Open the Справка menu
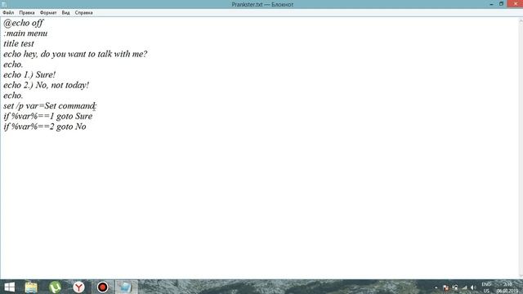This screenshot has height=294, width=523. pyautogui.click(x=83, y=13)
